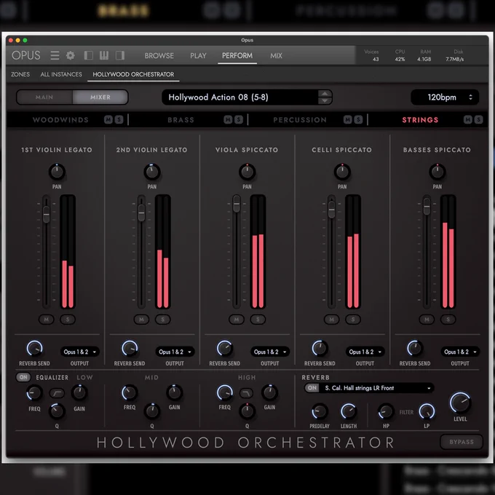This screenshot has width=495, height=495.
Task: Adjust the Celli Spiccato pan knob
Action: pyautogui.click(x=342, y=172)
